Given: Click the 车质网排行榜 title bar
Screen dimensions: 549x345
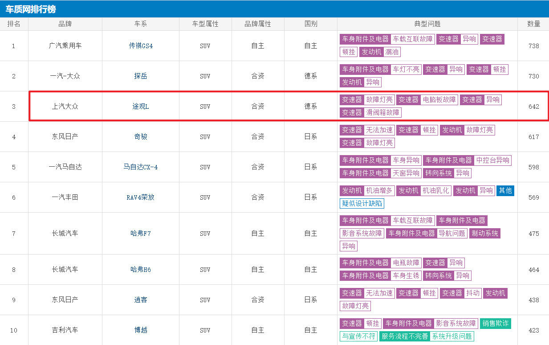Looking at the screenshot, I should tap(31, 9).
